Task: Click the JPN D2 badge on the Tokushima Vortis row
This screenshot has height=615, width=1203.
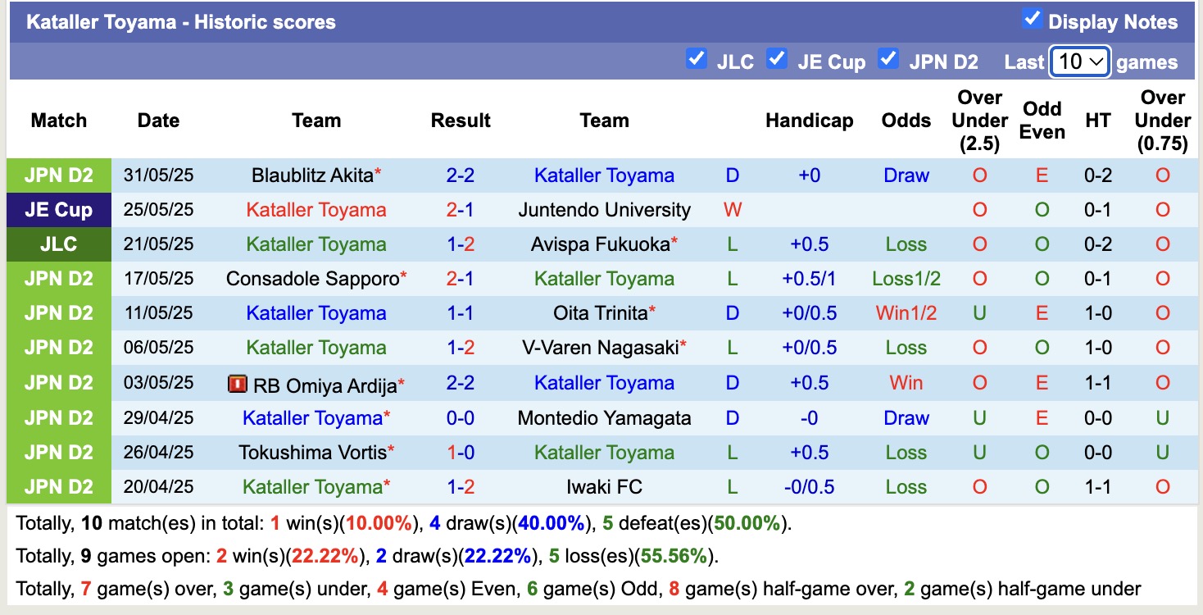Action: (x=58, y=452)
